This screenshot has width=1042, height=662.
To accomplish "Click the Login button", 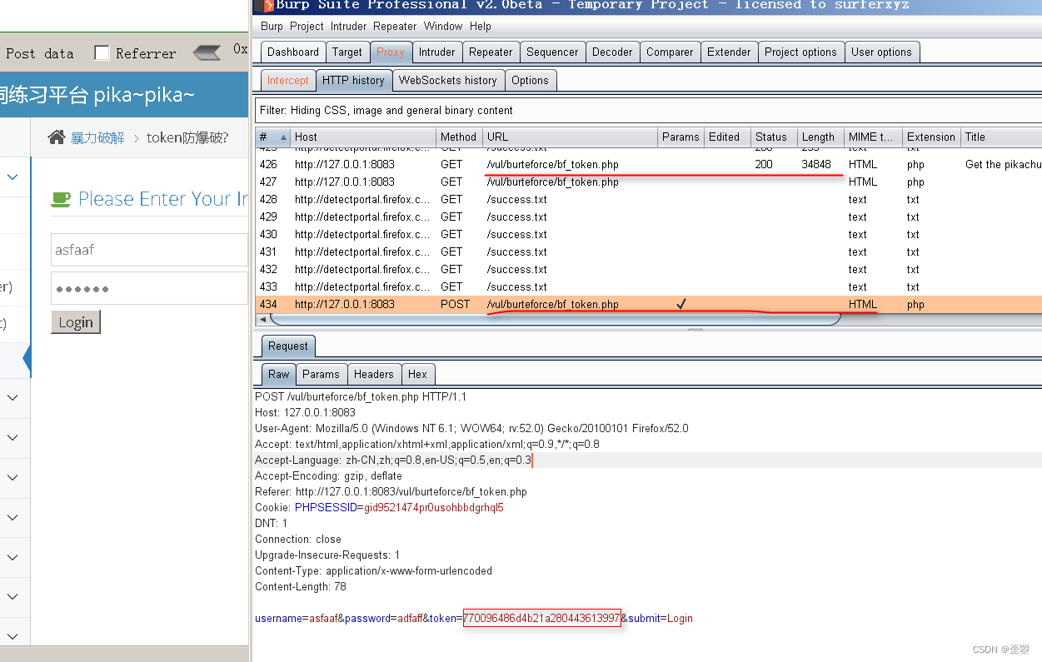I will click(x=76, y=322).
